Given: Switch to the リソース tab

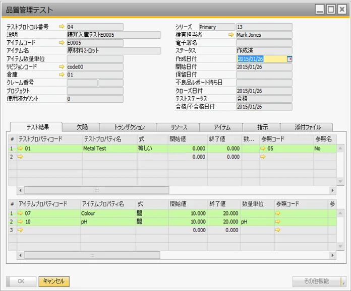Looking at the screenshot, I should click(x=178, y=127).
